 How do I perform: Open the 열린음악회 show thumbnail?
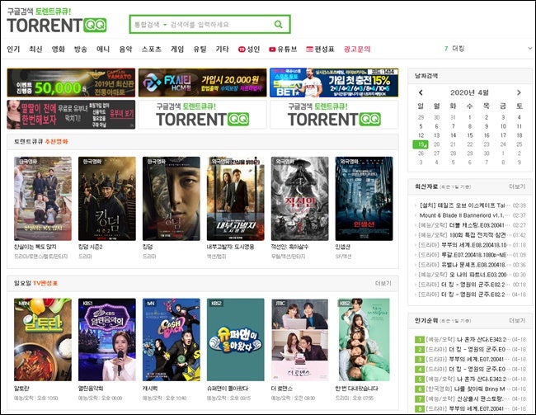107,339
